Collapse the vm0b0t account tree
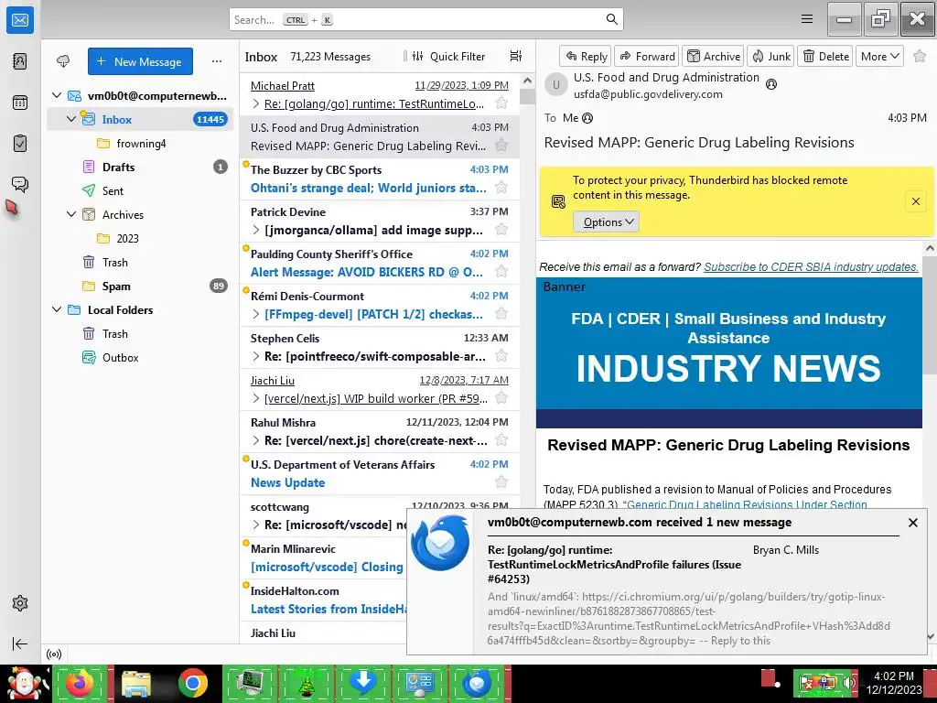Screen dimensions: 937x703 tap(57, 95)
